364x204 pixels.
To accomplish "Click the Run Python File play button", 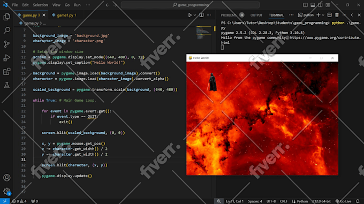I will [x=190, y=15].
